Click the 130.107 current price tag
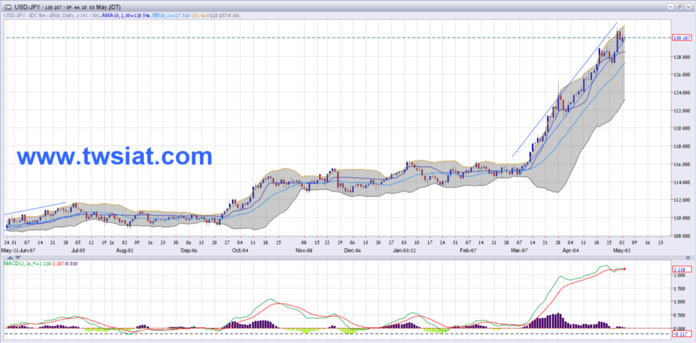This screenshot has height=343, width=696. [x=683, y=38]
